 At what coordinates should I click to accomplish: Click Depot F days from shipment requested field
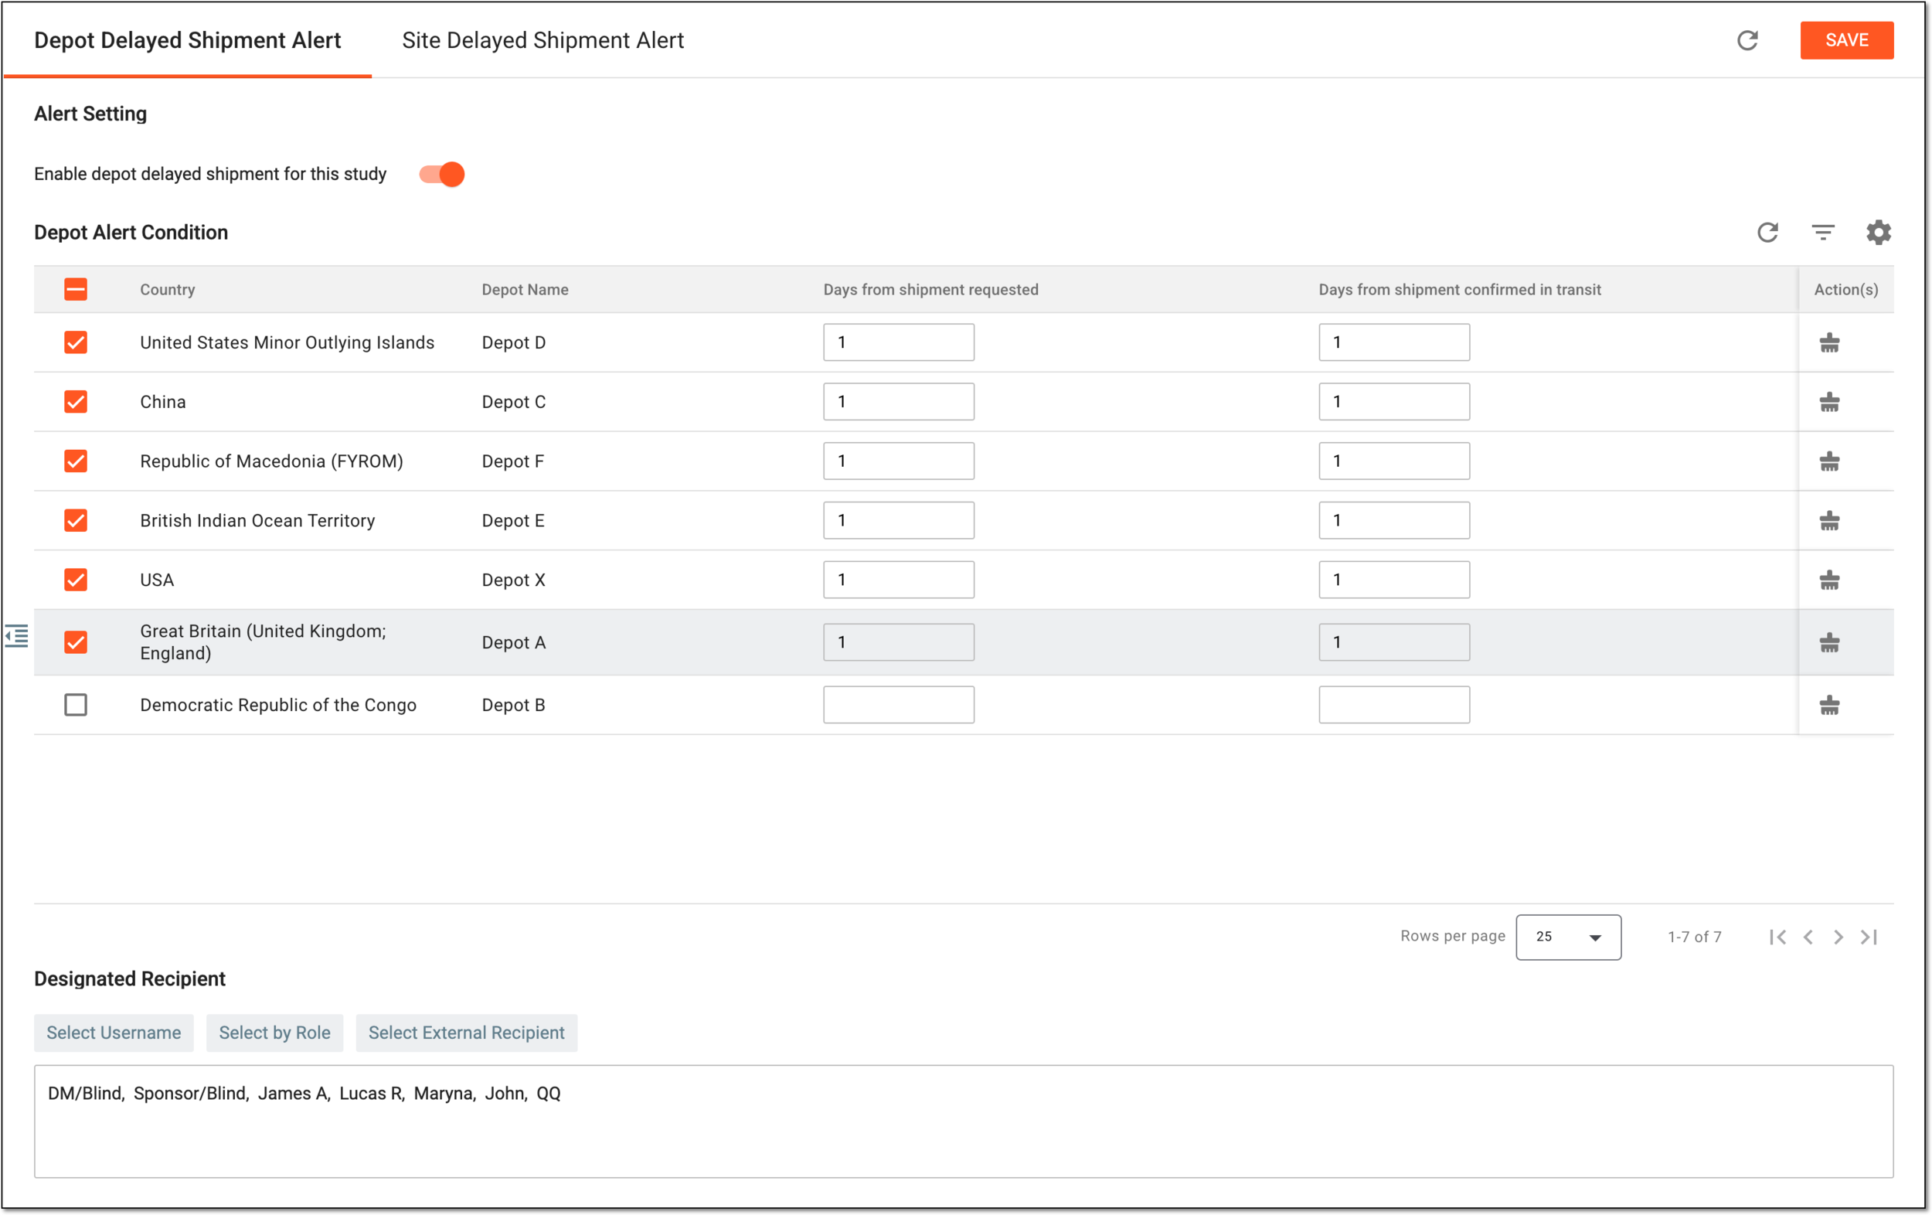[899, 461]
